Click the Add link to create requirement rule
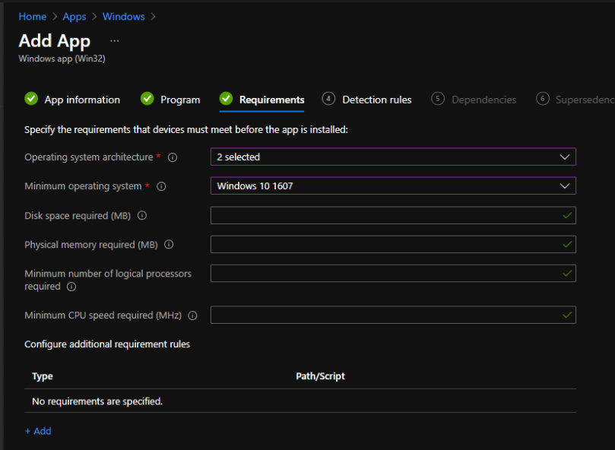 [38, 431]
